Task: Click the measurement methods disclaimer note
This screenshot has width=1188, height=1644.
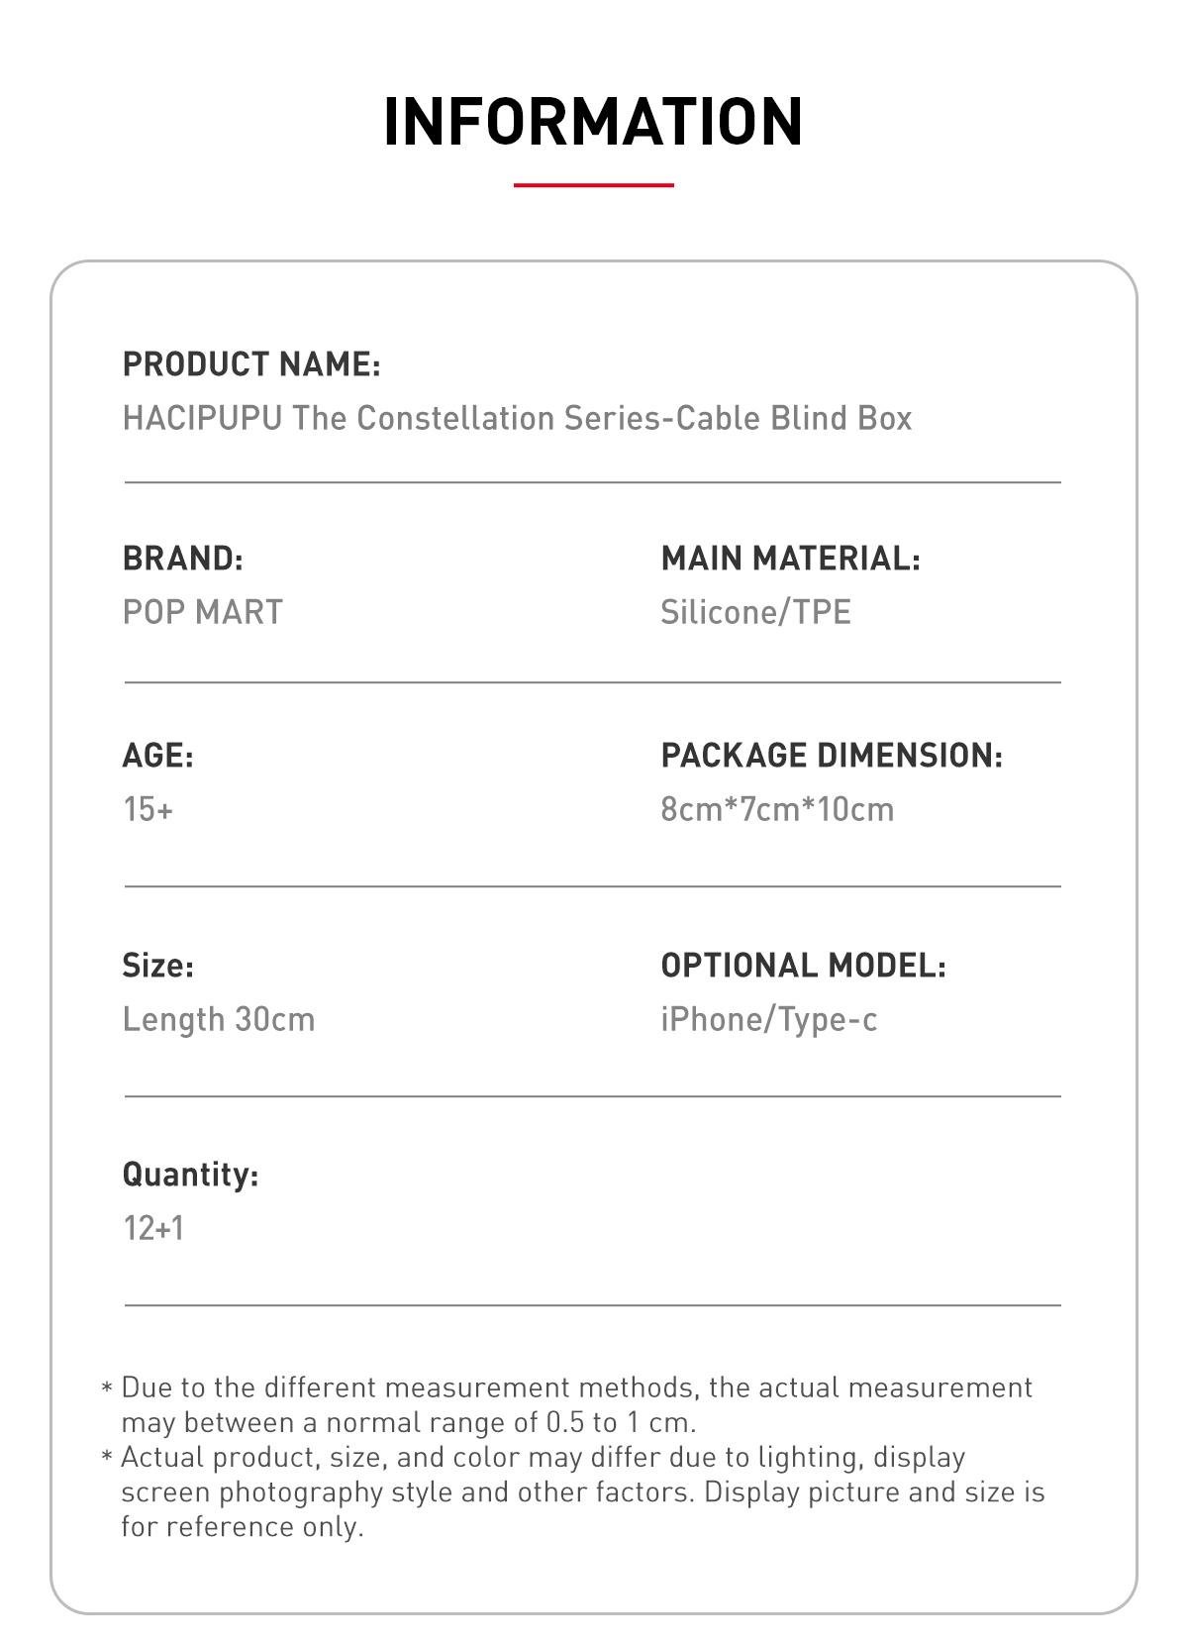Action: click(567, 1404)
